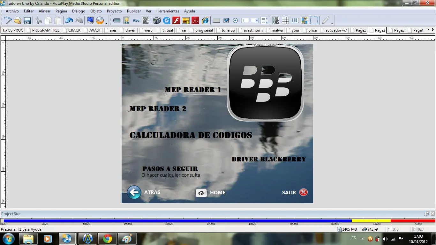Click the QuickTime object icon

(167, 21)
